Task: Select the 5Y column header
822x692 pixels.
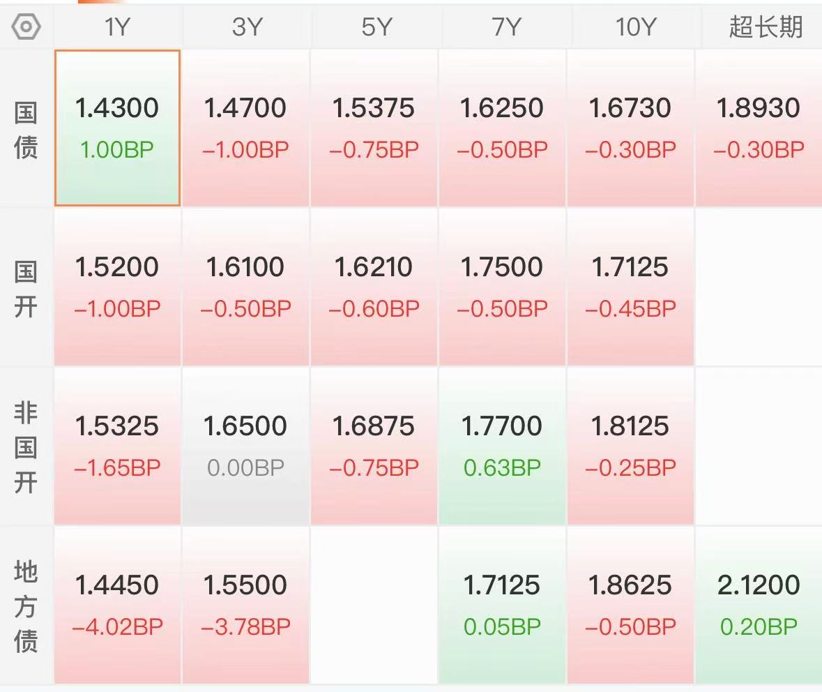Action: coord(376,27)
